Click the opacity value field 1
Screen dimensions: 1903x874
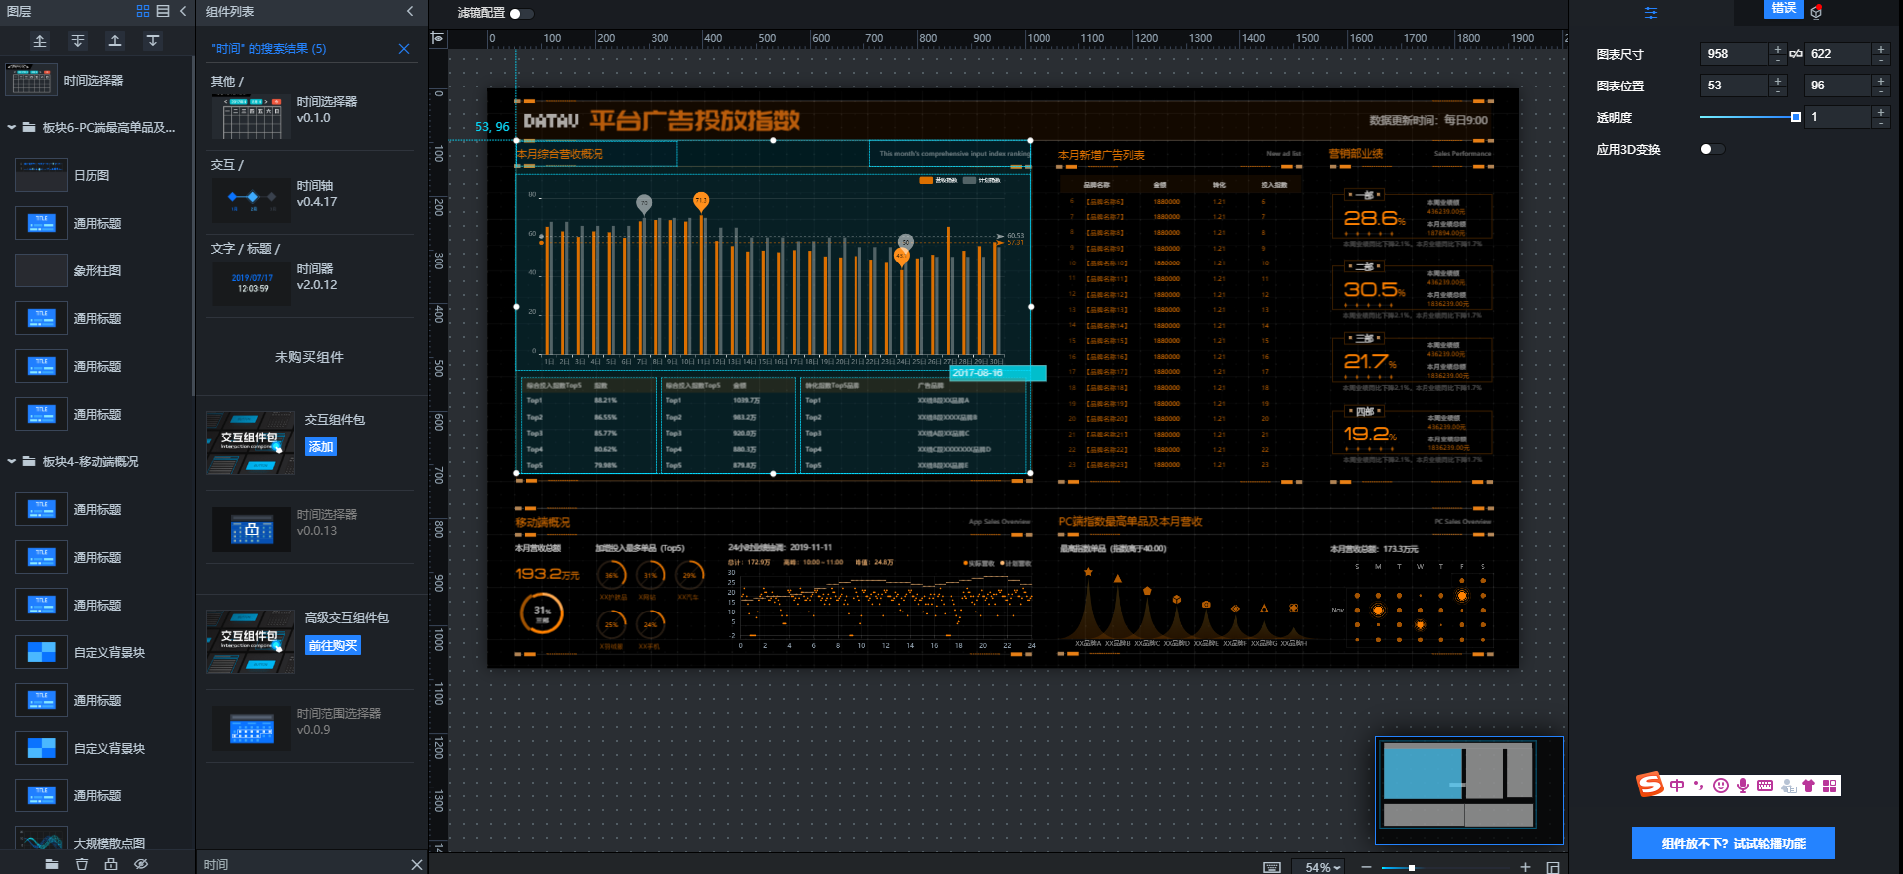tap(1837, 117)
